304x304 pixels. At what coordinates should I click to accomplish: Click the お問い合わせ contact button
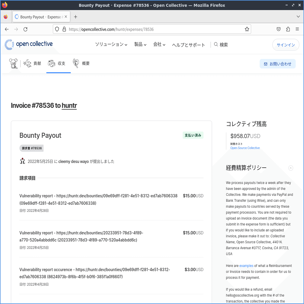pyautogui.click(x=277, y=64)
